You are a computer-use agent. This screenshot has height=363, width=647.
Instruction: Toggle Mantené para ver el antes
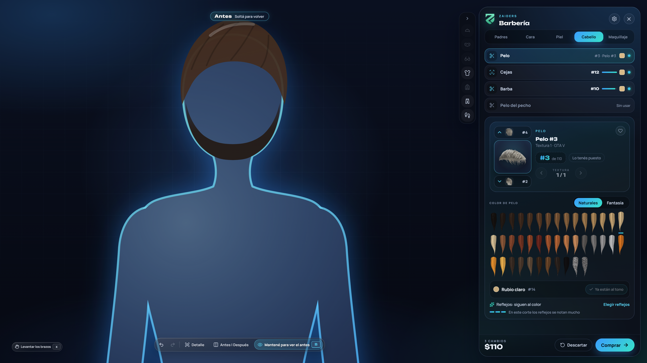point(288,345)
